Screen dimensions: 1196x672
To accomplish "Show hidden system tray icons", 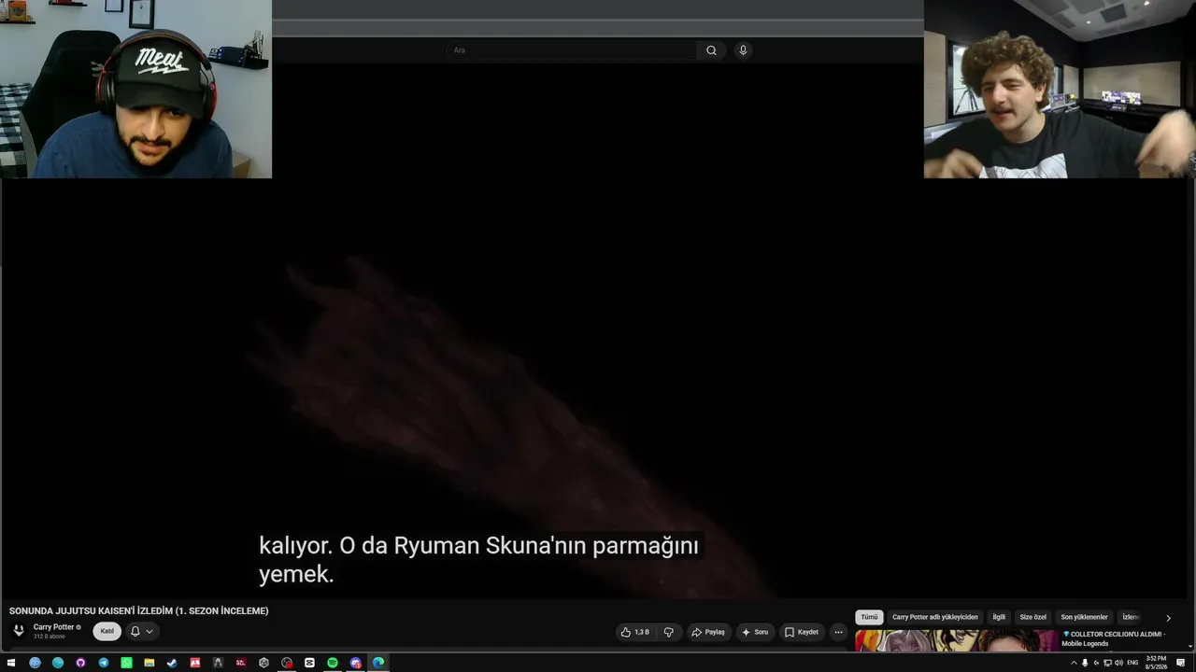I will [1074, 663].
